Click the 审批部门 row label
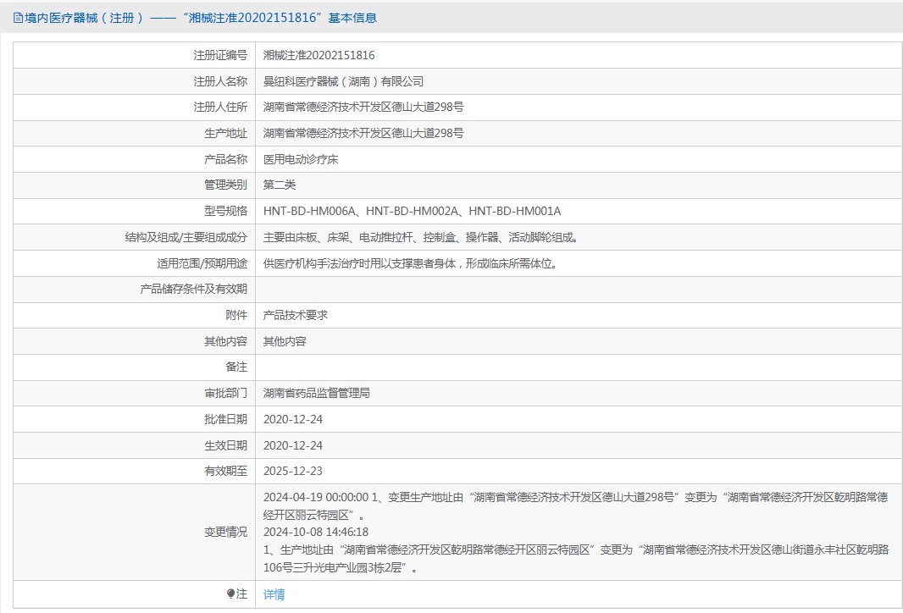Viewport: 903px width, 613px height. pyautogui.click(x=225, y=393)
